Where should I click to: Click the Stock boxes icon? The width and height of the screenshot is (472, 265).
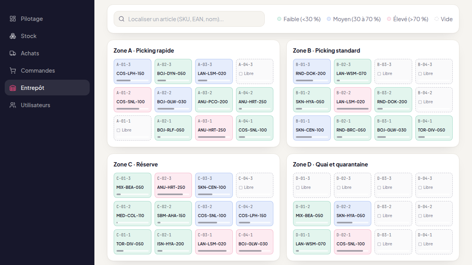[x=13, y=36]
